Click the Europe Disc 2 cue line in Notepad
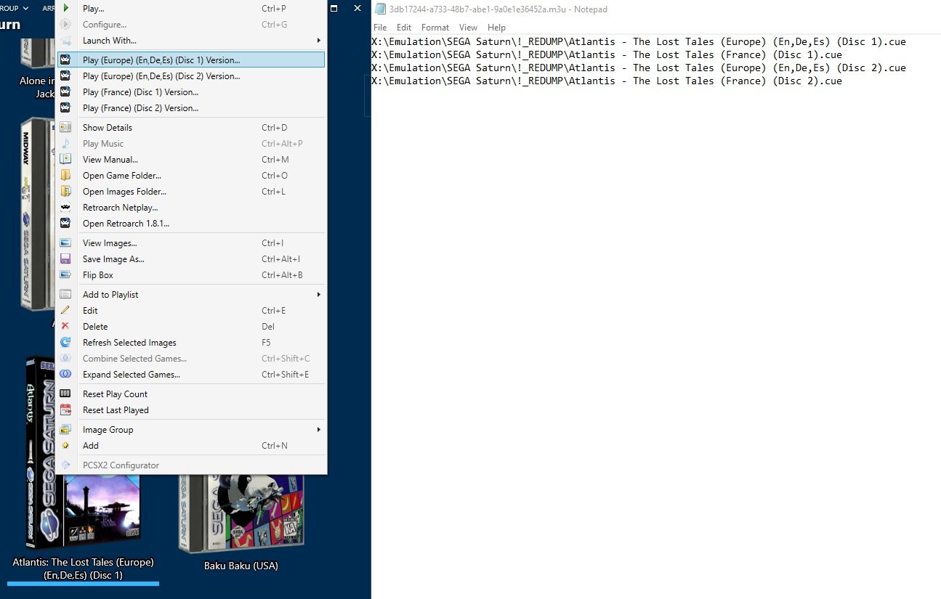The height and width of the screenshot is (599, 941). click(639, 68)
